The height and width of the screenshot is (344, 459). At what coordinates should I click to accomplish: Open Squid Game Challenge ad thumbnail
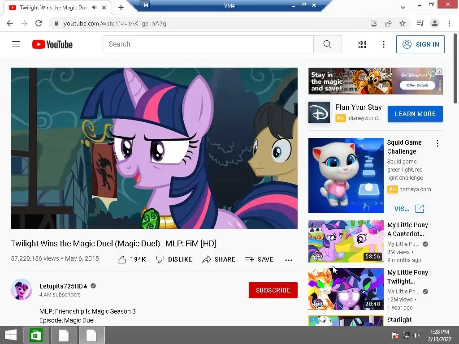[x=346, y=176]
